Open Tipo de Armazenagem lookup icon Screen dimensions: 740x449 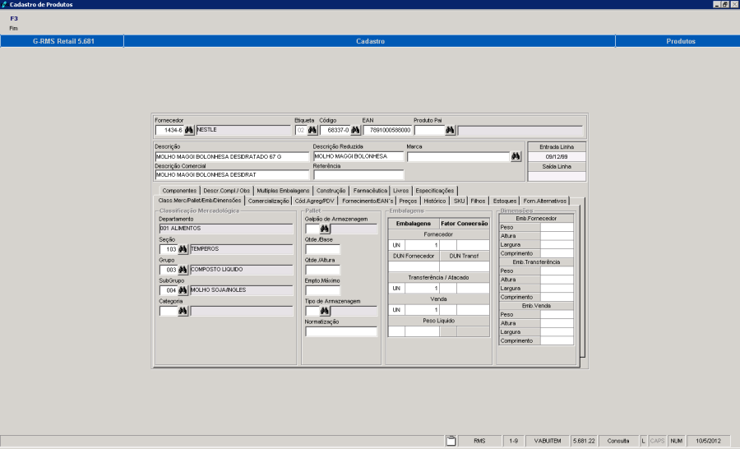click(324, 311)
